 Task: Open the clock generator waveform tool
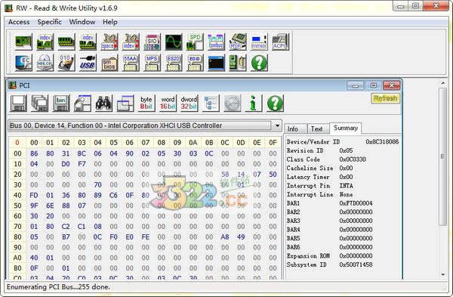[x=174, y=42]
